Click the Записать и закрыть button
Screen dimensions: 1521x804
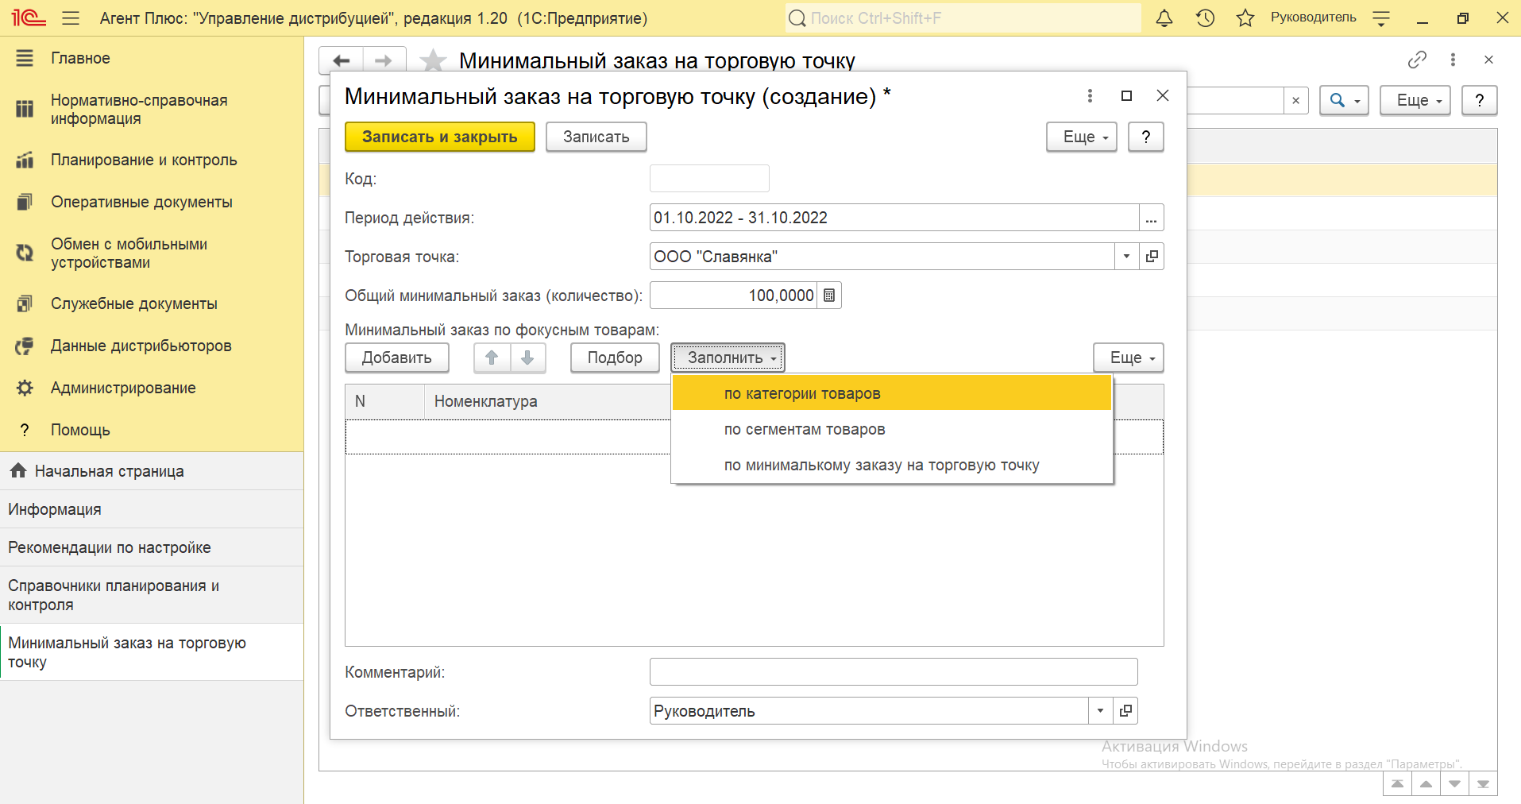click(x=439, y=137)
